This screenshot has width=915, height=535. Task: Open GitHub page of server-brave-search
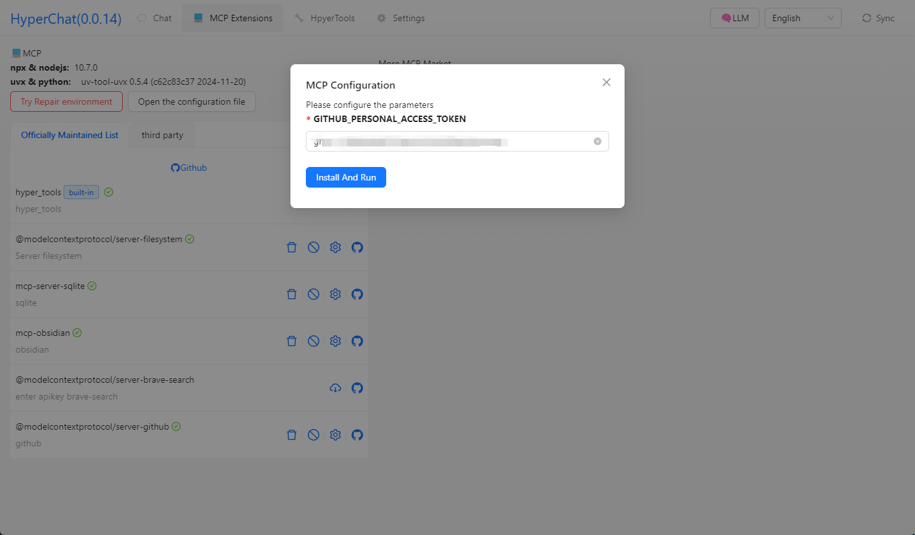pos(357,388)
